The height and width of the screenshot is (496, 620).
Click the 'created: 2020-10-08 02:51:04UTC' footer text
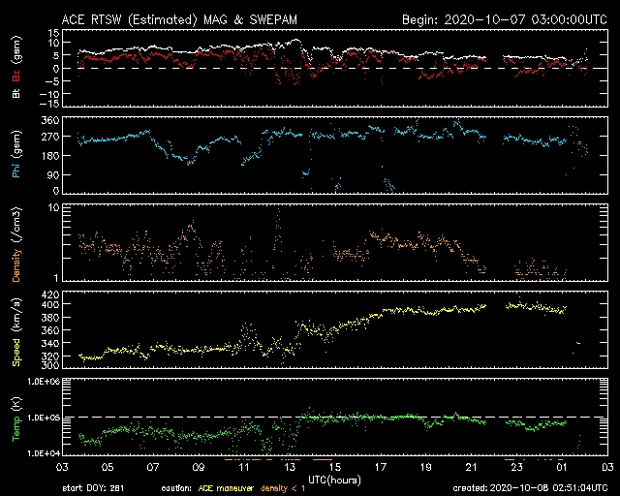tap(530, 488)
